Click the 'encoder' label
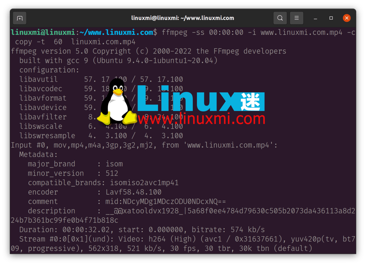This screenshot has width=366, height=265. [43, 192]
